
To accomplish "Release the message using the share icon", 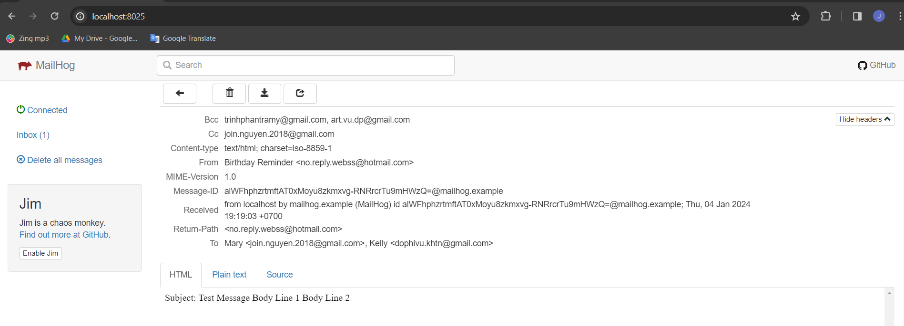I will (300, 94).
